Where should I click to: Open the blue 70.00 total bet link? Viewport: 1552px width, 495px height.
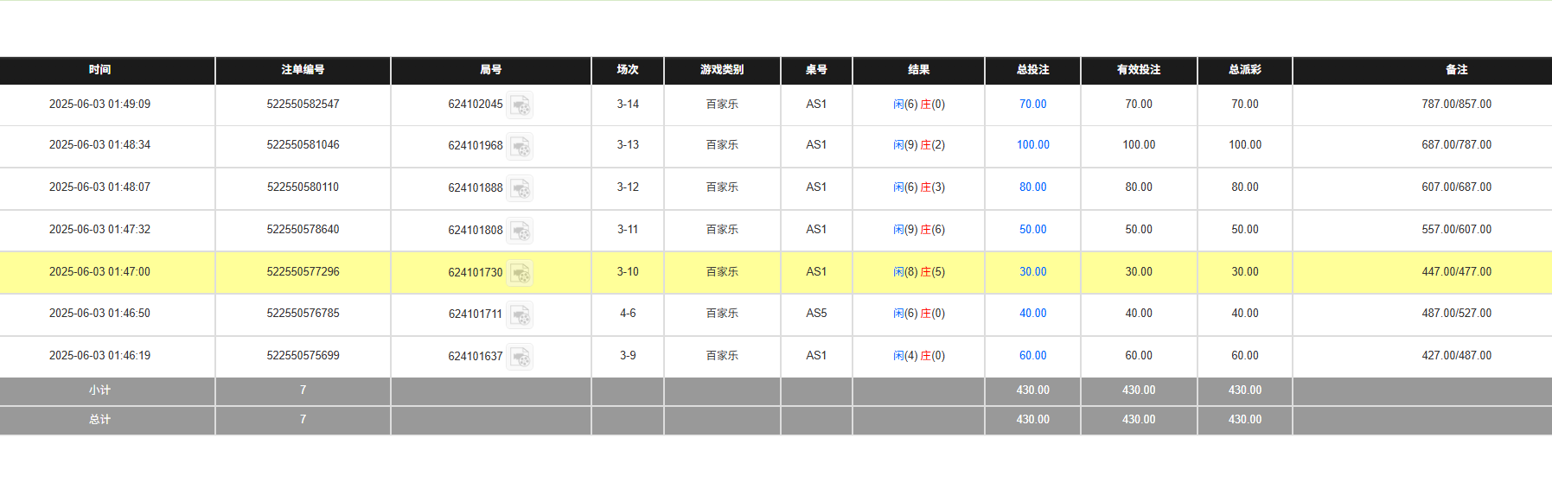[1032, 105]
